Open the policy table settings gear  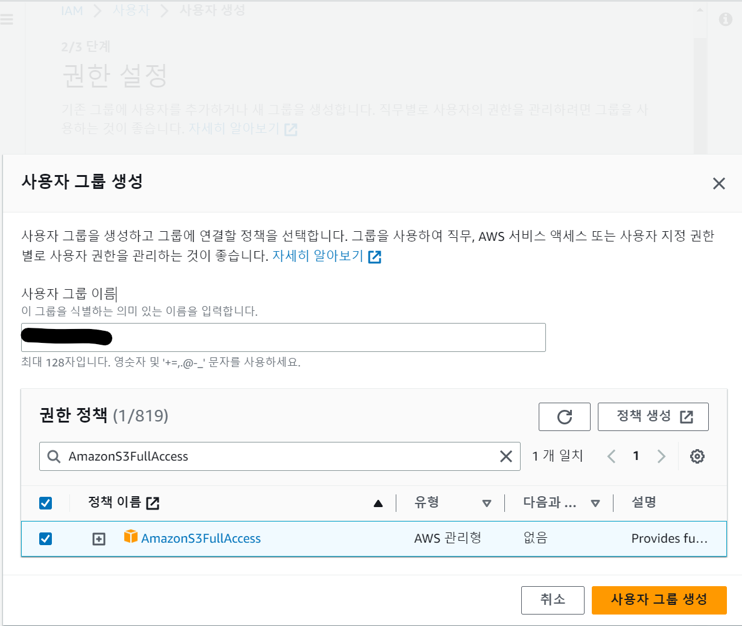(x=697, y=456)
